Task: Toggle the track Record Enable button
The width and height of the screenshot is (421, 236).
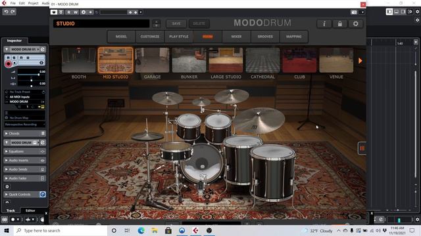Action: 9,64
